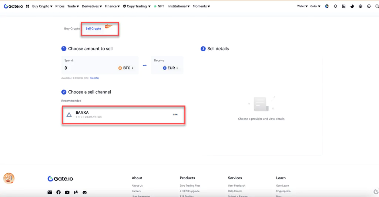Open the Discord icon in footer

point(85,192)
